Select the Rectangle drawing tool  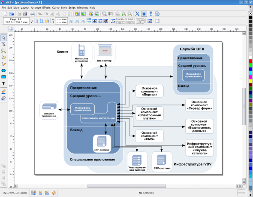tap(3, 77)
